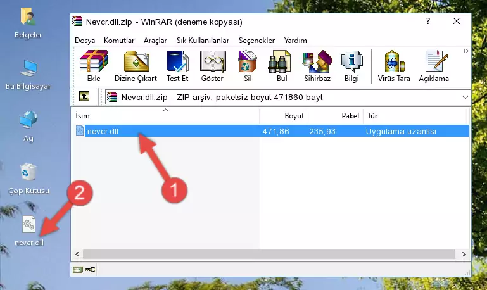Close the WinRAR window
487x290 pixels.
point(456,21)
